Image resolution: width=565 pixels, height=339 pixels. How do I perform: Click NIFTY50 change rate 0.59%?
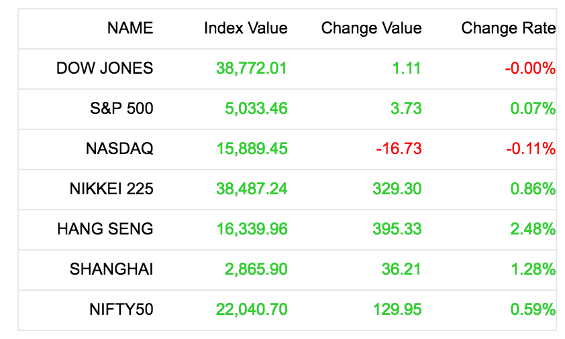[x=533, y=310]
